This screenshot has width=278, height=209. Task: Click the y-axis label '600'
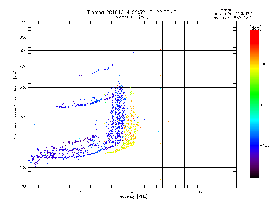pos(23,37)
